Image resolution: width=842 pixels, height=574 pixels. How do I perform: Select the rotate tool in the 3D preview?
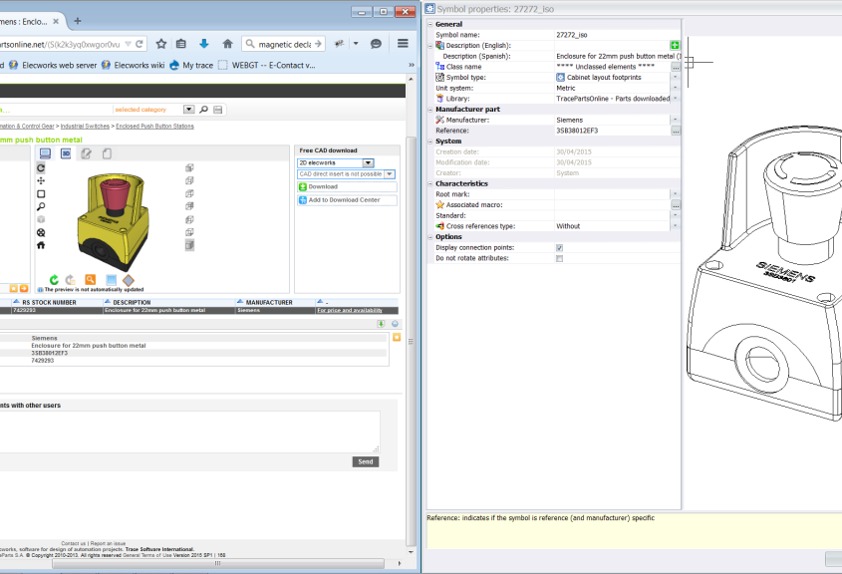point(41,168)
